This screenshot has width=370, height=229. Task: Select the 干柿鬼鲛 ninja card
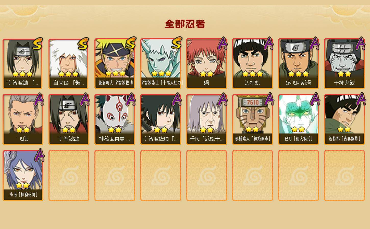click(x=344, y=64)
